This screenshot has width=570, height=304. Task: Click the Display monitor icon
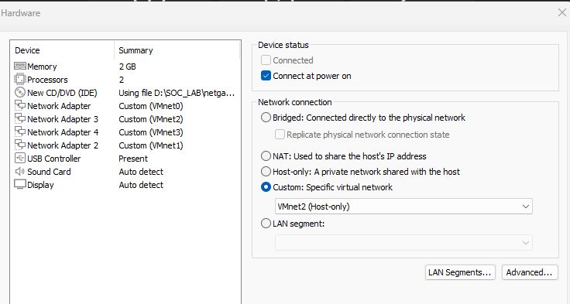point(20,184)
